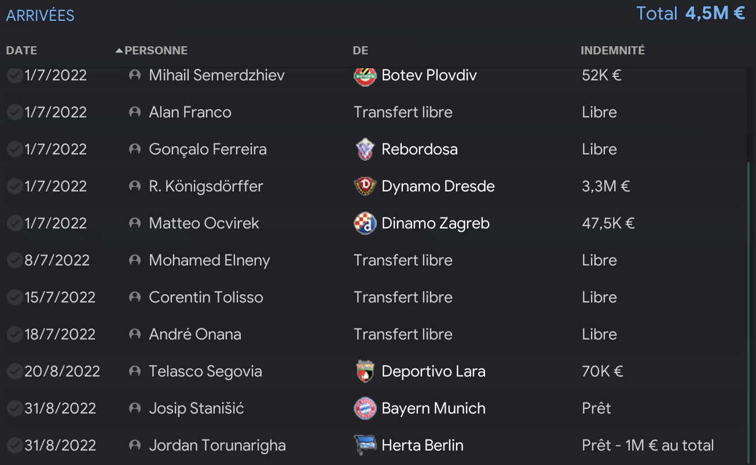
Task: Select Jordan Torunarigha's loan fee text
Action: pyautogui.click(x=648, y=445)
